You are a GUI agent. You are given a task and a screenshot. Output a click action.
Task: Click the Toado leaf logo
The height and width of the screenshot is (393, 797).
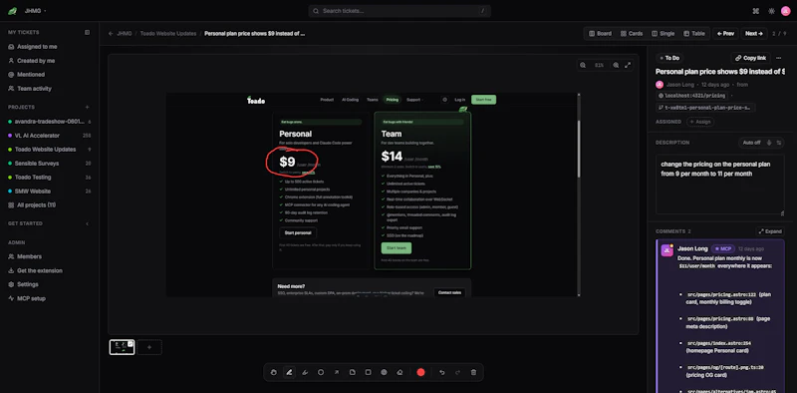pyautogui.click(x=12, y=11)
